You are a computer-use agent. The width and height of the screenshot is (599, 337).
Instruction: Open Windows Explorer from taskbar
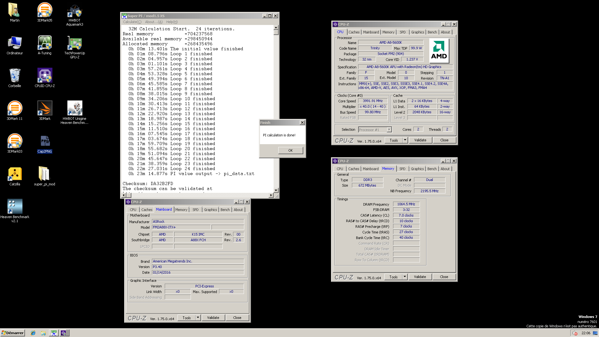tap(43, 333)
